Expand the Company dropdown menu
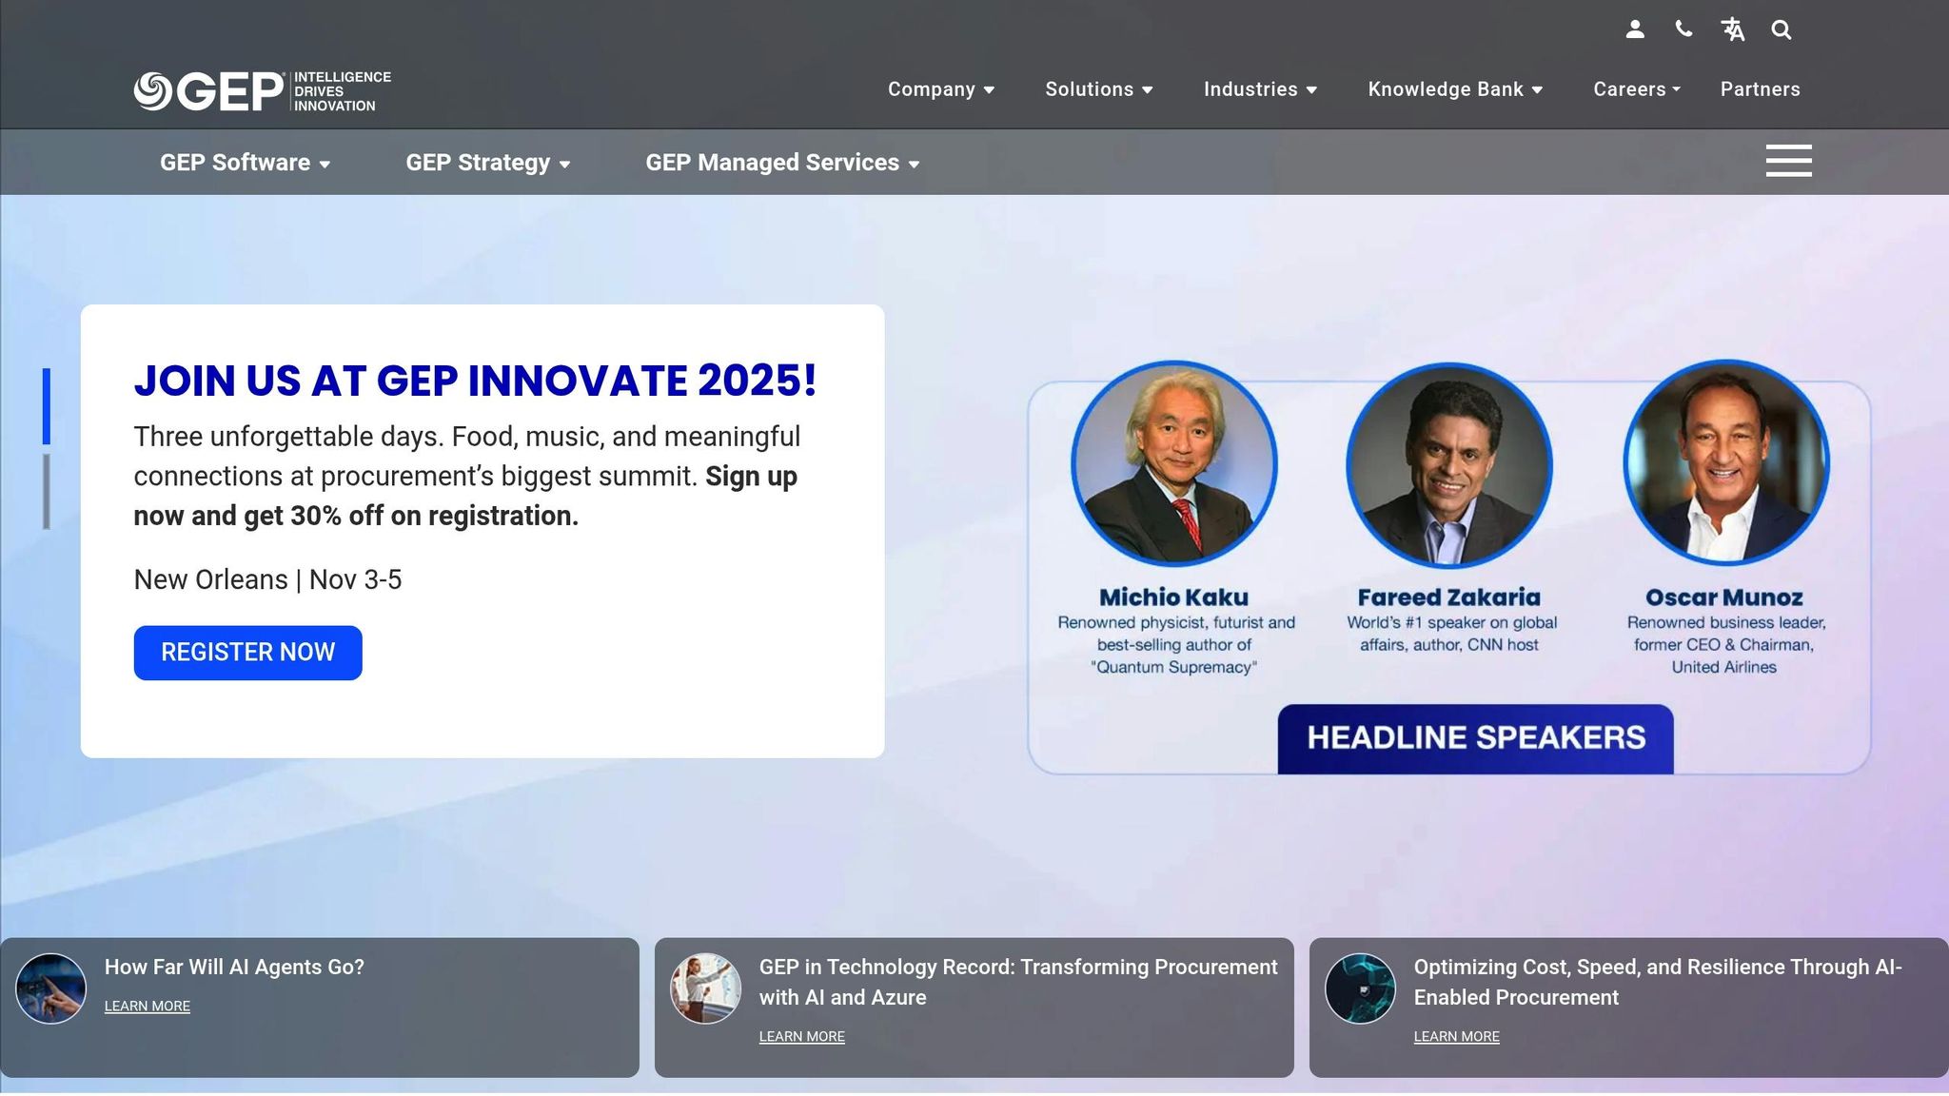 point(940,89)
